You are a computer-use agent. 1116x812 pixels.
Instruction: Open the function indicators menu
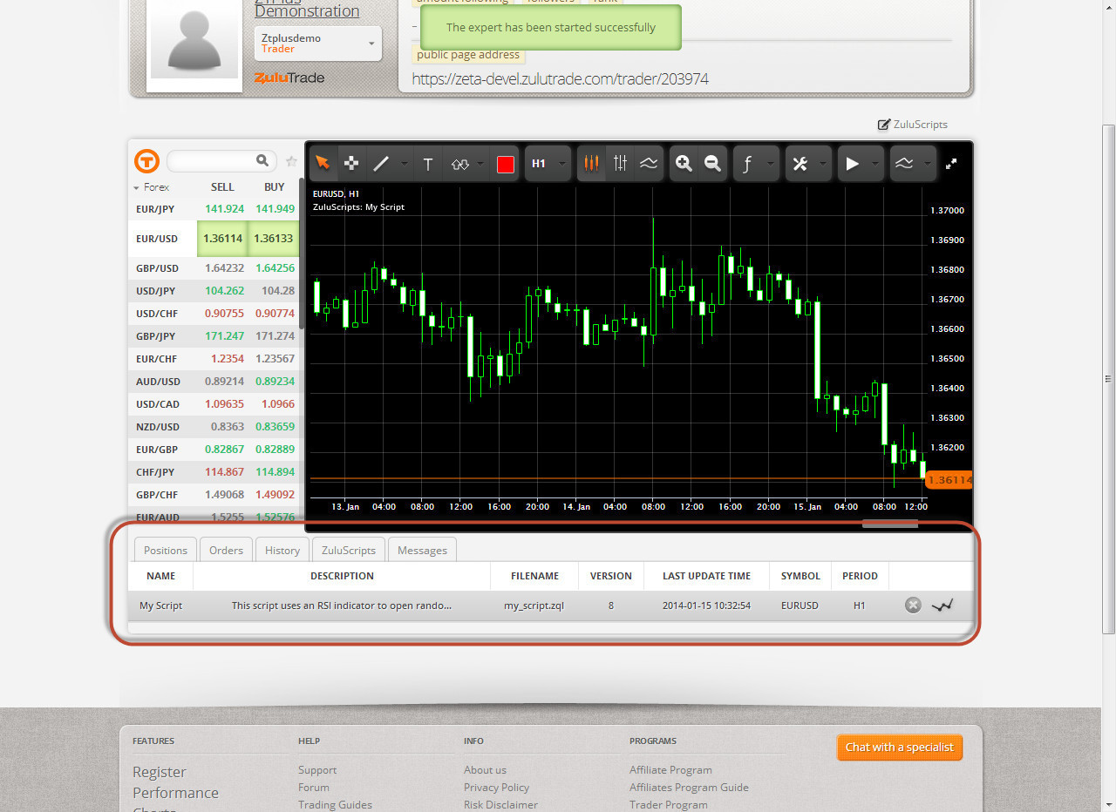tap(747, 164)
